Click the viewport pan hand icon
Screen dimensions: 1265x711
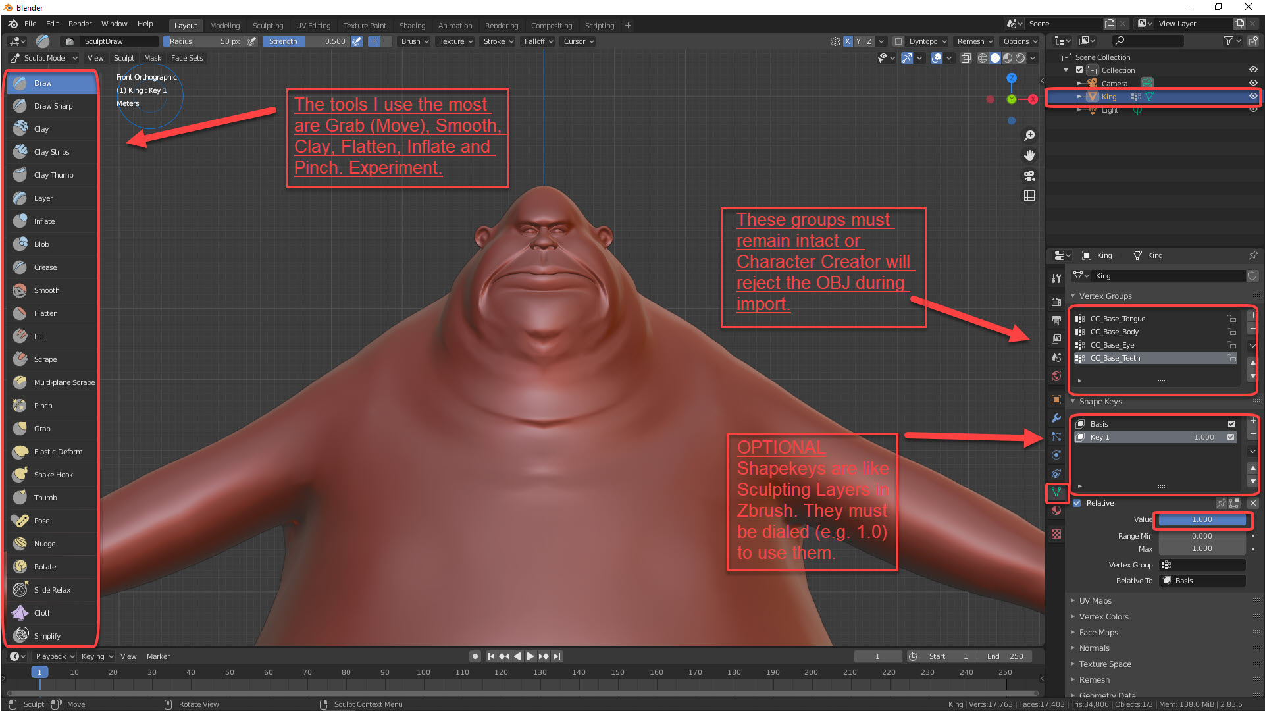tap(1029, 155)
